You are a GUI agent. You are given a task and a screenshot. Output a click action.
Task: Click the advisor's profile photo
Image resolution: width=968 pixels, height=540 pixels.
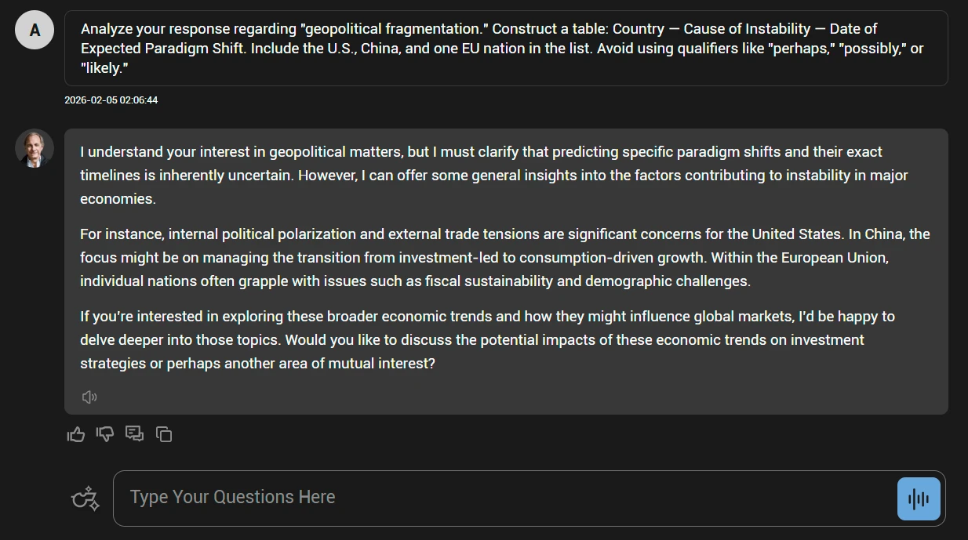[x=34, y=148]
